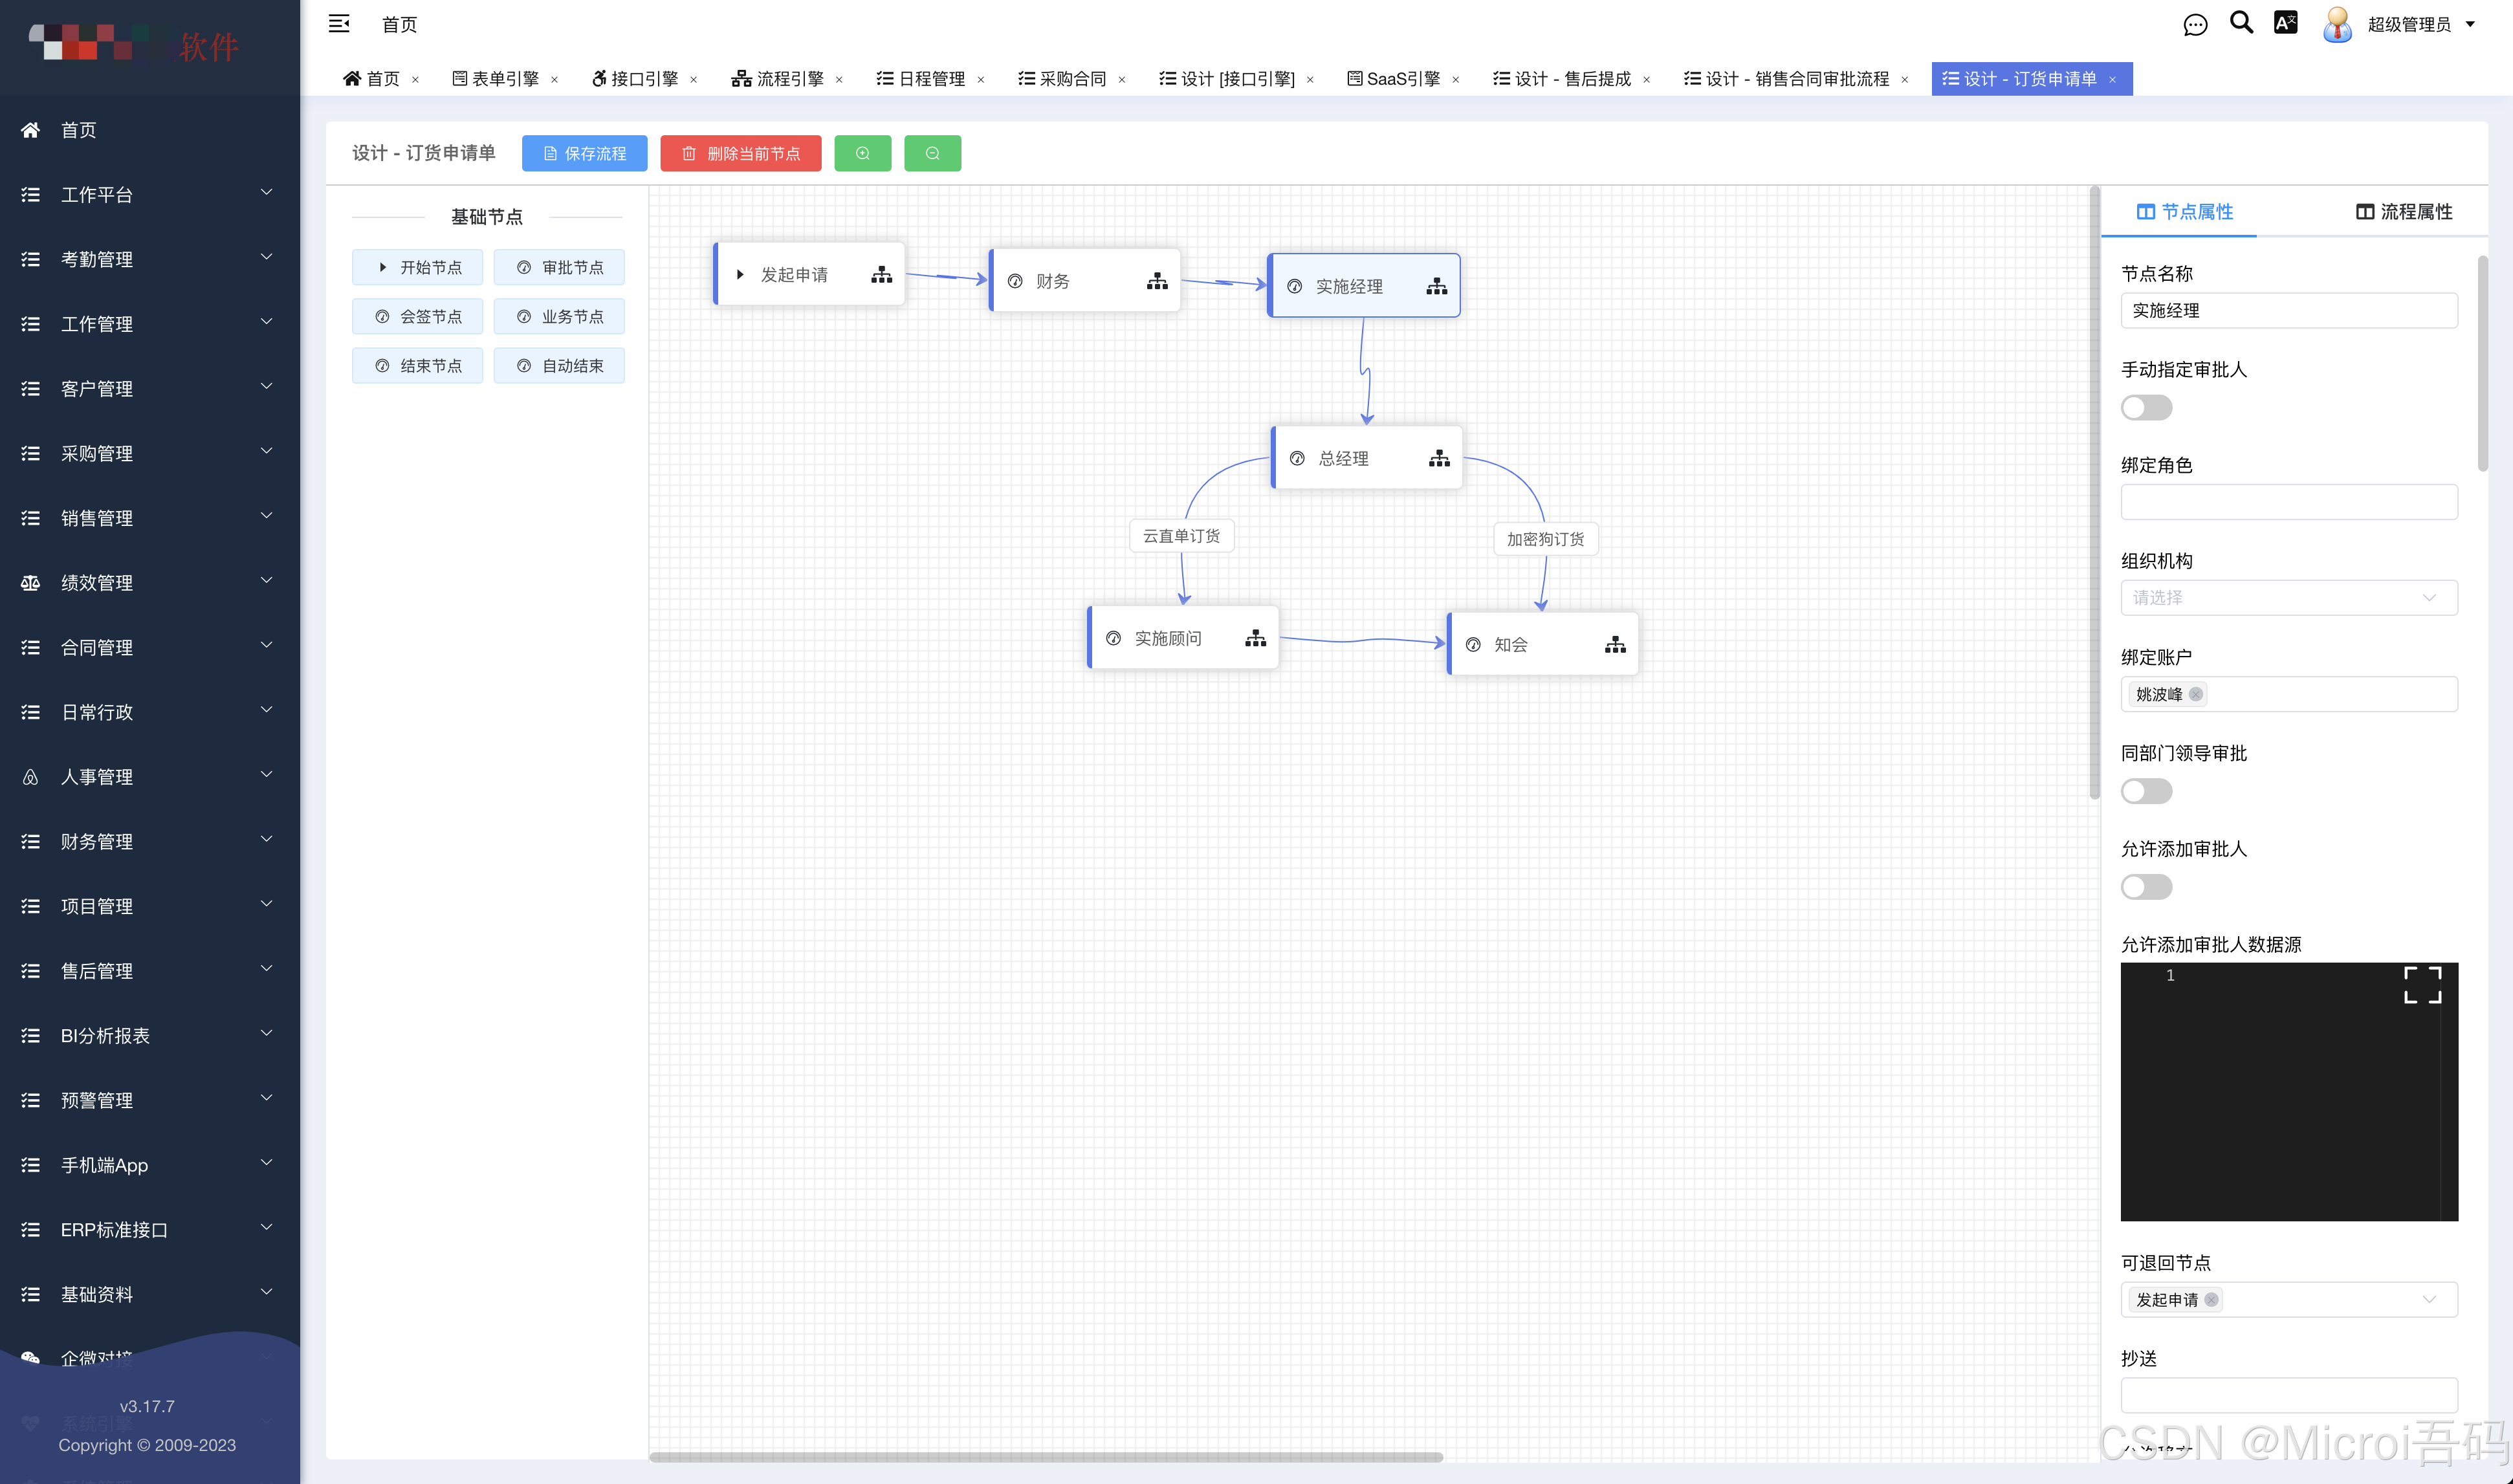
Task: Open the 组织机构 dropdown
Action: coord(2288,598)
